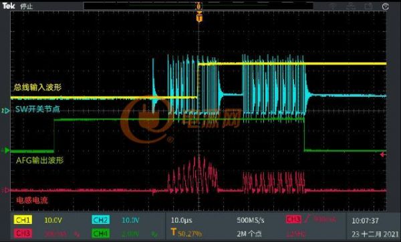Click the Tek logo

pyautogui.click(x=9, y=6)
